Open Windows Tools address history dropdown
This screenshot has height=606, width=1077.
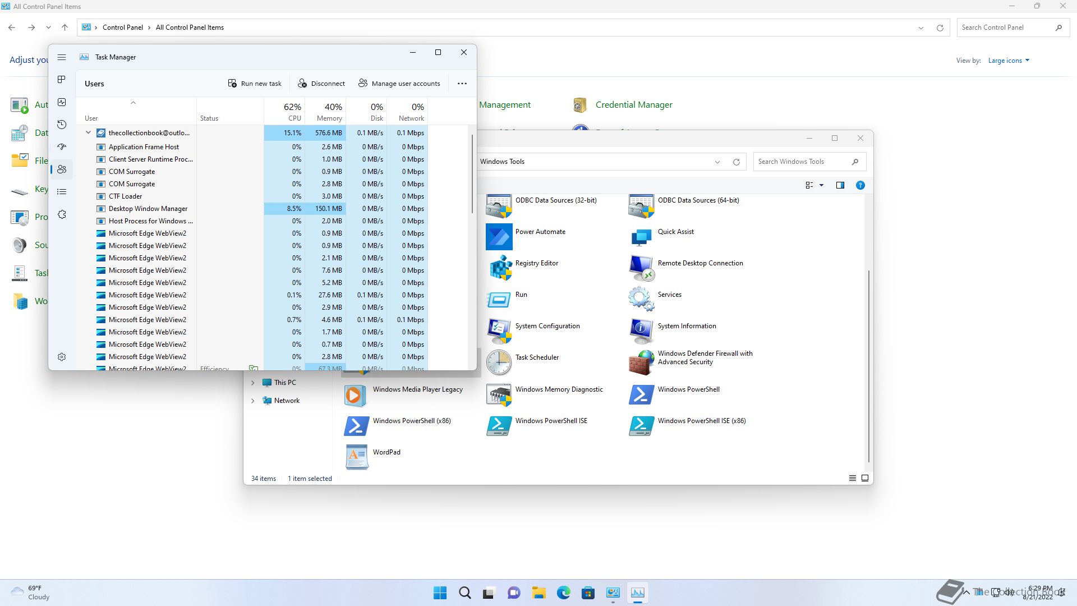point(717,162)
